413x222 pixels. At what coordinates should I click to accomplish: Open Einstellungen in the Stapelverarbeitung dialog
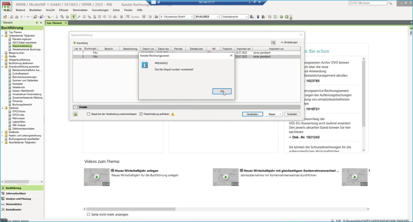[x=289, y=42]
